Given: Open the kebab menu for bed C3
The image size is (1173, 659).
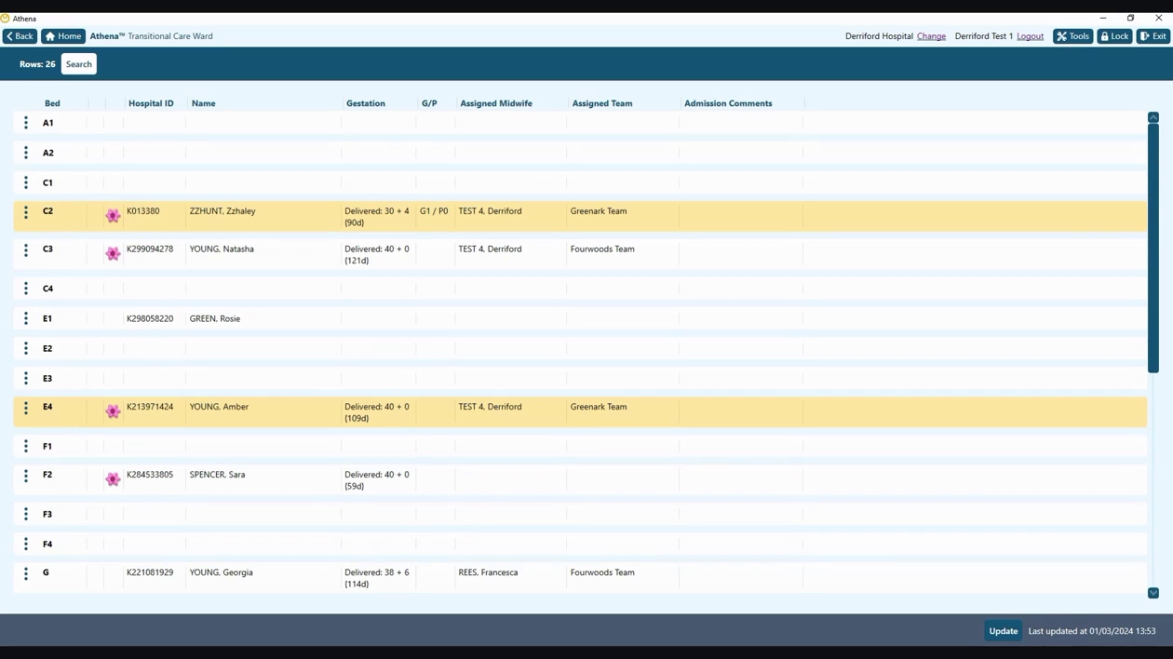Looking at the screenshot, I should pos(26,250).
